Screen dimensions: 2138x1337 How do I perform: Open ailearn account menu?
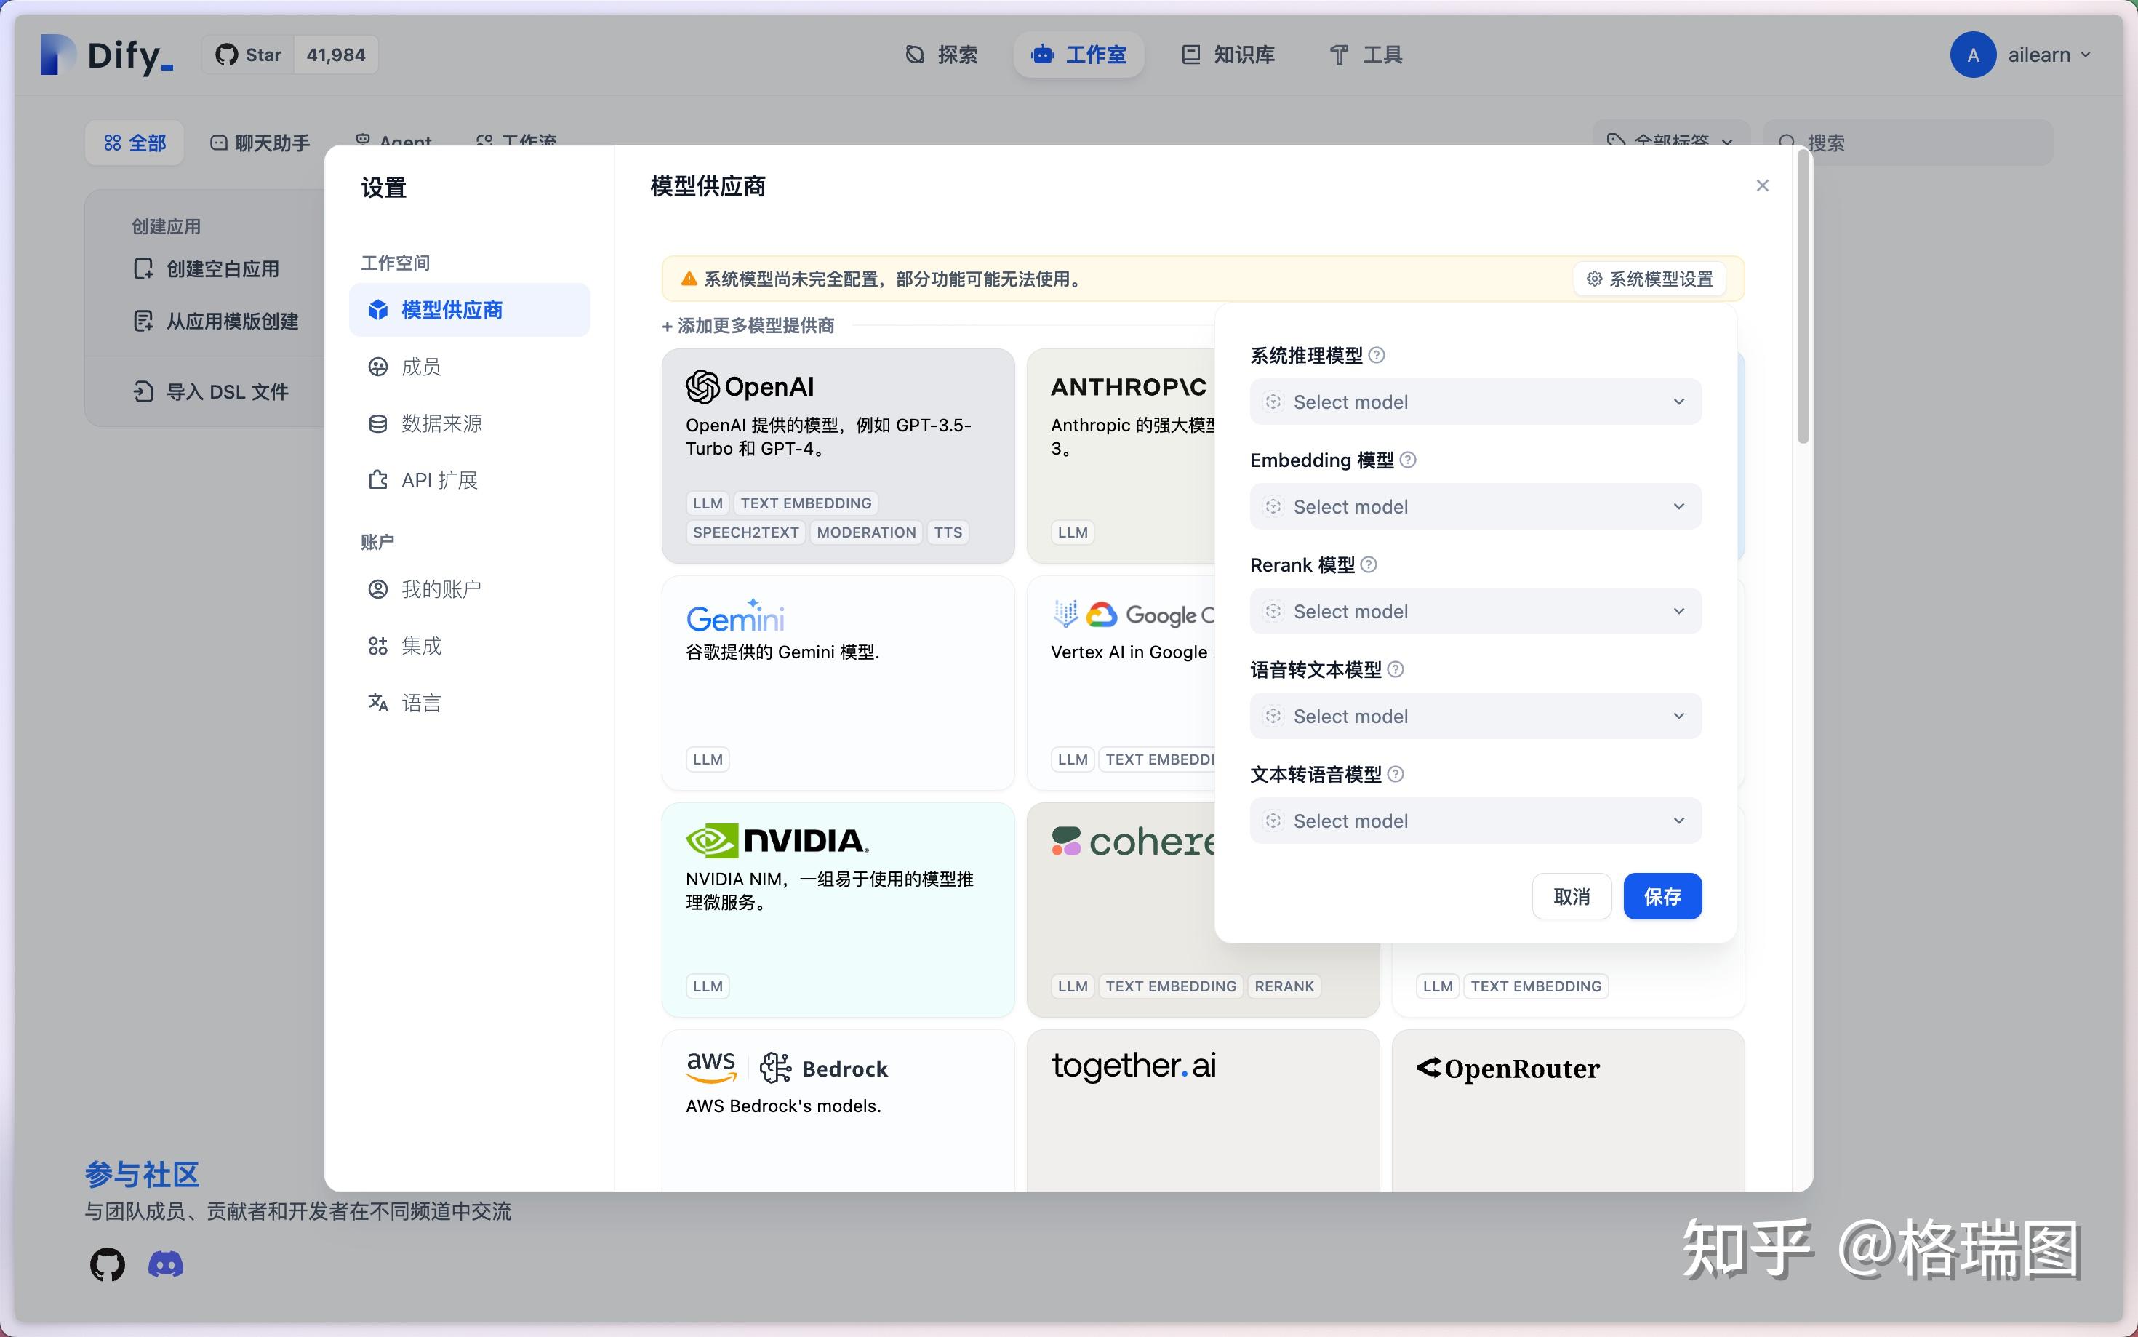2022,55
